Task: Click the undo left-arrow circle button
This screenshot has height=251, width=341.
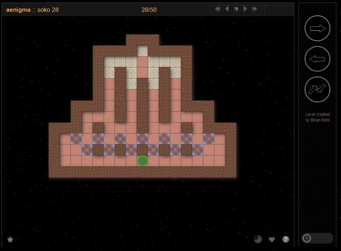Action: pyautogui.click(x=317, y=59)
